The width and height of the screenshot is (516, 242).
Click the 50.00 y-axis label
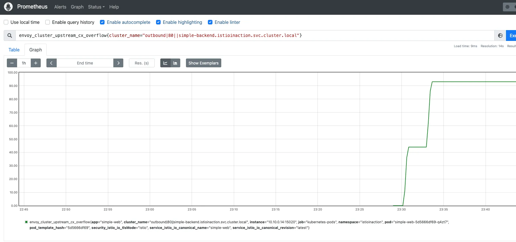click(13, 139)
